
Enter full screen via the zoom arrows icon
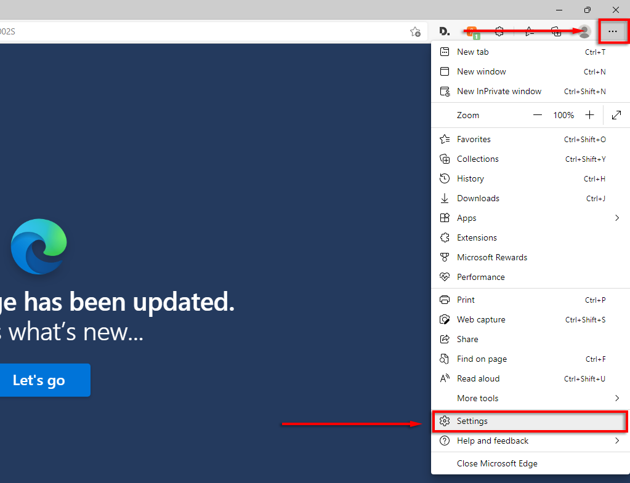pos(616,115)
